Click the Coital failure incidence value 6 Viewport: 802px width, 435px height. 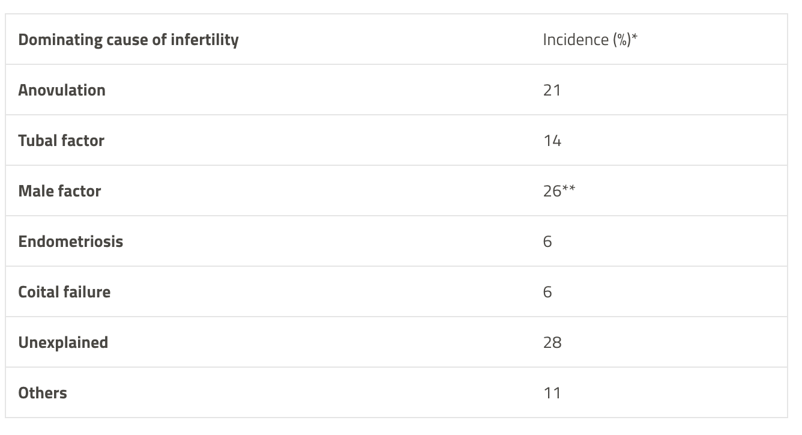547,292
